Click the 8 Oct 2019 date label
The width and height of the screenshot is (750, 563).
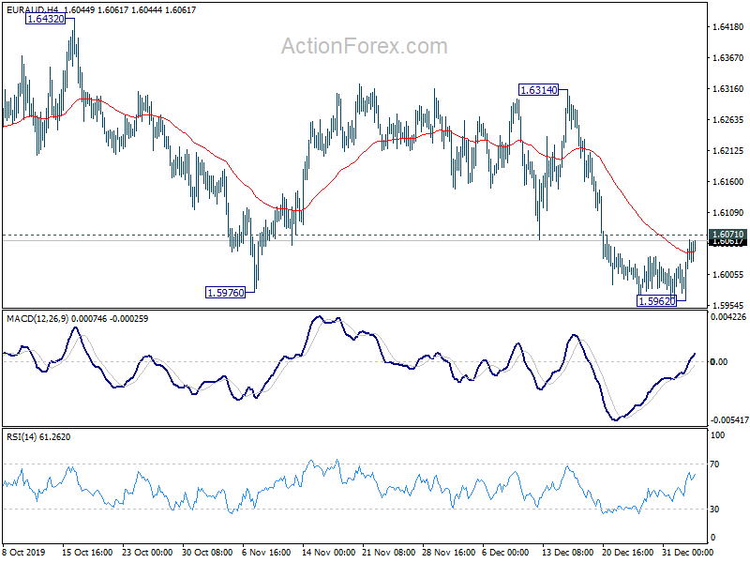pyautogui.click(x=23, y=552)
